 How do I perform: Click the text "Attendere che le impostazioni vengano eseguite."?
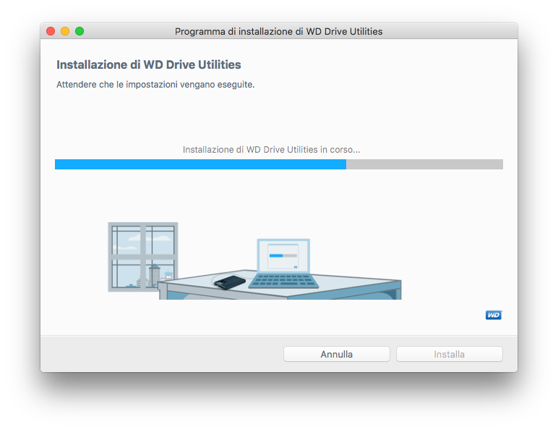(x=155, y=85)
